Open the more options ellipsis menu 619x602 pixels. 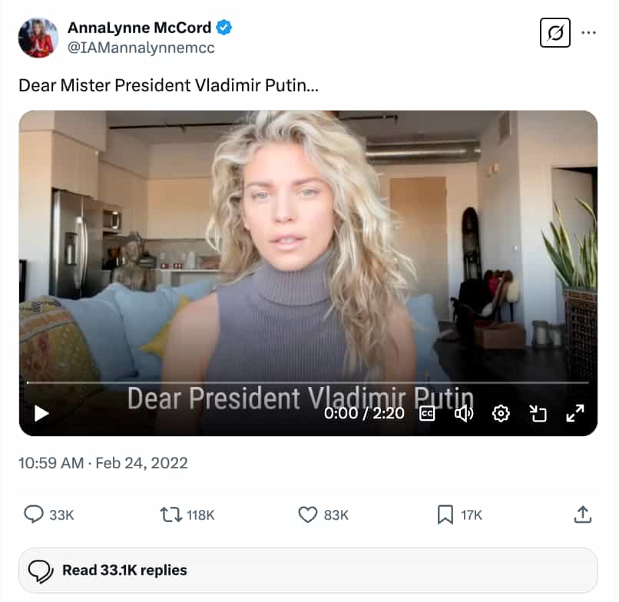pyautogui.click(x=589, y=33)
